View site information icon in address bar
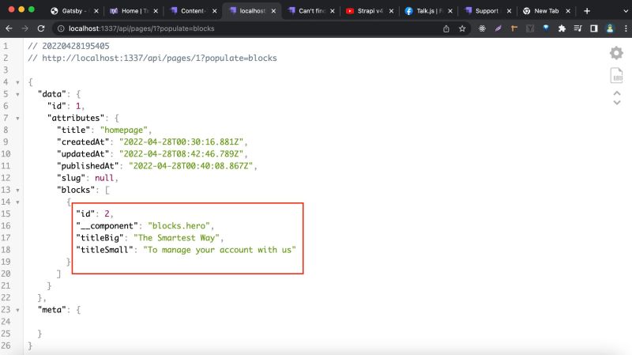 tap(61, 28)
